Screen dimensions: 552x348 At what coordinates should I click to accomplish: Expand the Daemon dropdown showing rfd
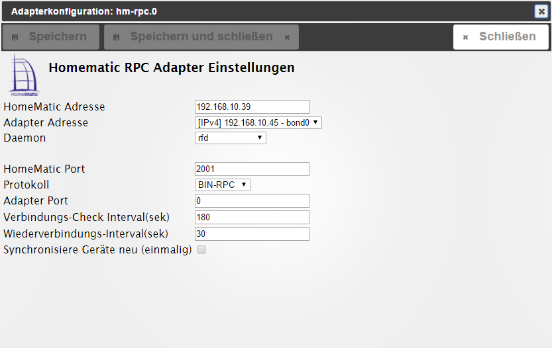(230, 138)
